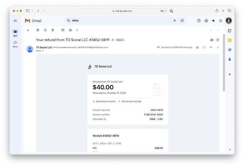This screenshot has height=167, width=244.
Task: Open message More options beside reply
Action: pyautogui.click(x=218, y=47)
